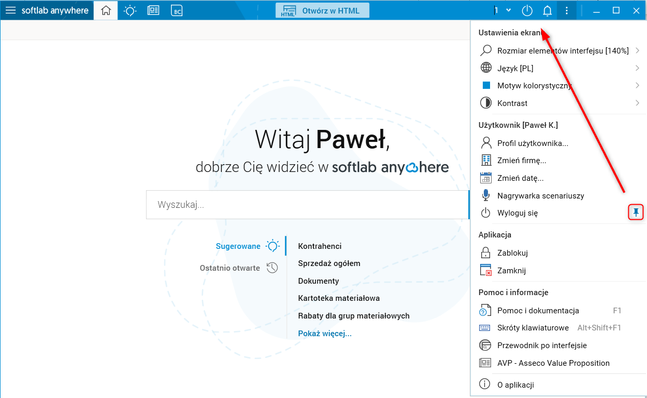The width and height of the screenshot is (647, 398).
Task: Click the padlock icon for Zablokuj
Action: [x=485, y=253]
